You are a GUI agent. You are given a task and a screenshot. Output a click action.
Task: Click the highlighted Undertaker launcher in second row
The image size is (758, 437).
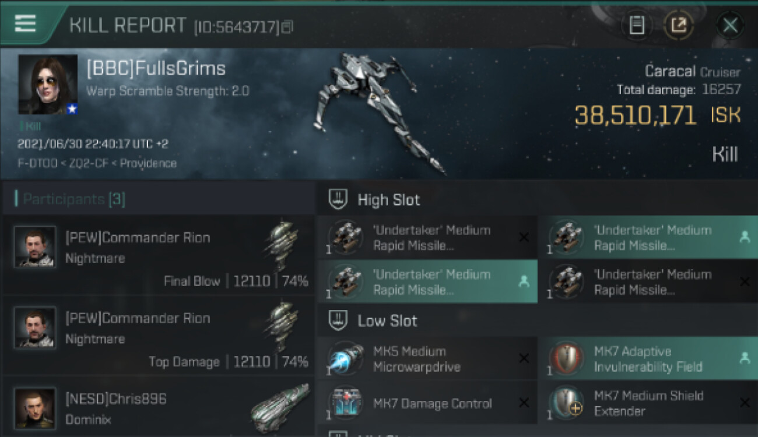tap(427, 282)
